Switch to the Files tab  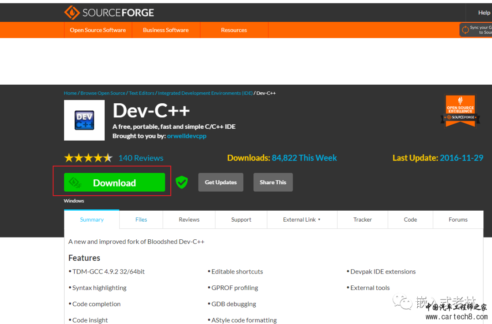(141, 220)
